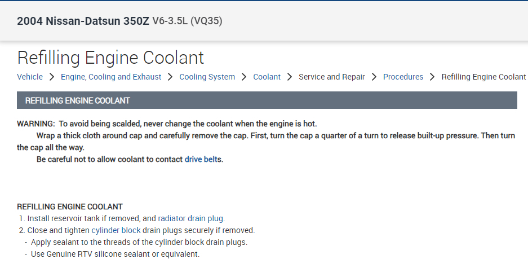Go to Engine, Cooling and Exhaust breadcrumb

click(x=111, y=77)
